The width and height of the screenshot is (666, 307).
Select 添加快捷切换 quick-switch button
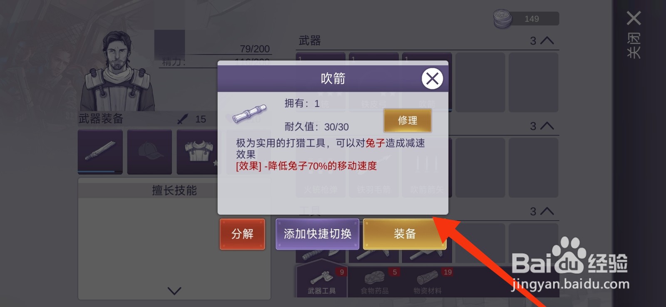317,234
